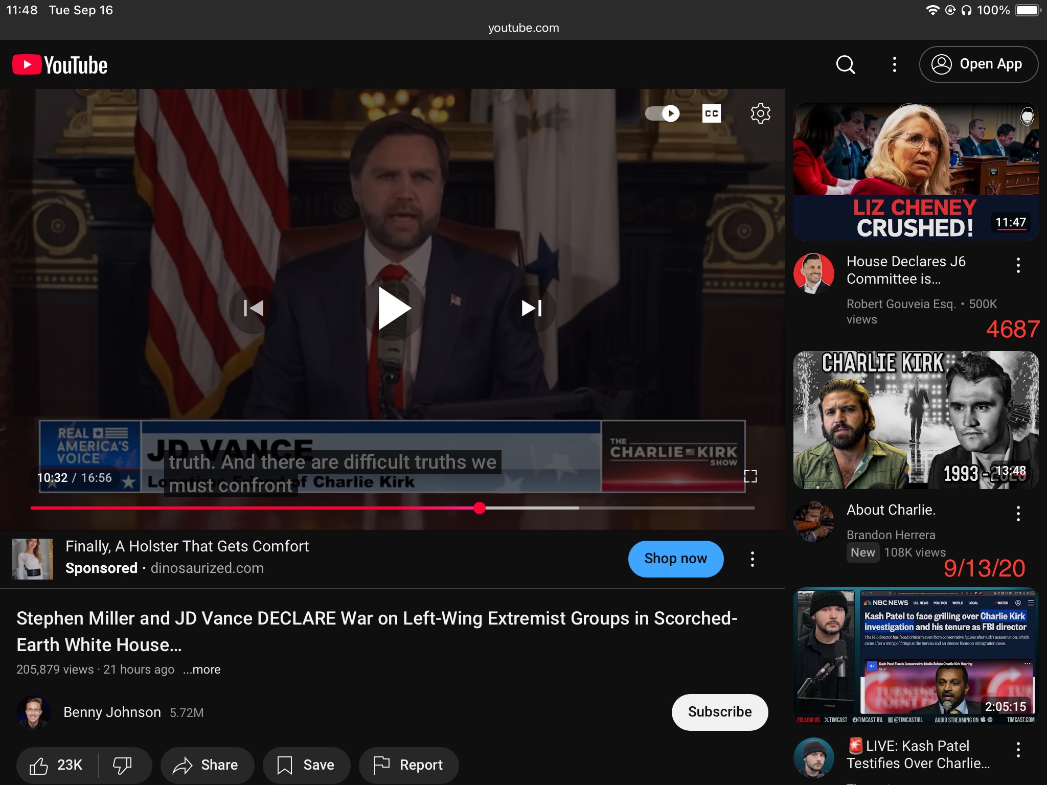The height and width of the screenshot is (785, 1047).
Task: Share this video
Action: (207, 765)
